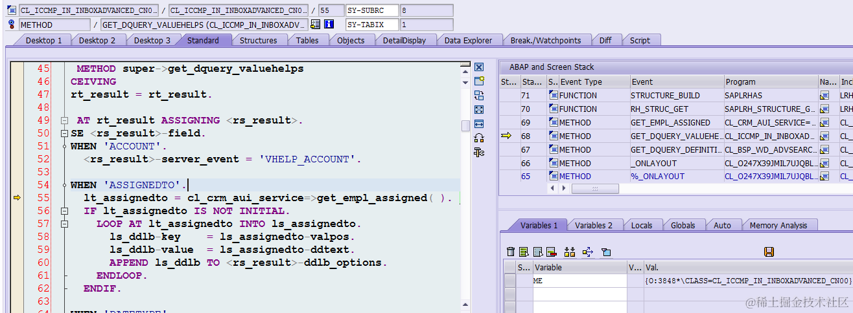Open the Memory Analysis tab
The width and height of the screenshot is (853, 313).
tap(778, 226)
